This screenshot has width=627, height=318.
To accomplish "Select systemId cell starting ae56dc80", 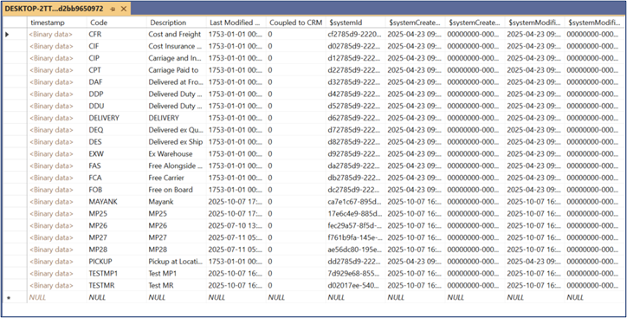I will pyautogui.click(x=356, y=250).
